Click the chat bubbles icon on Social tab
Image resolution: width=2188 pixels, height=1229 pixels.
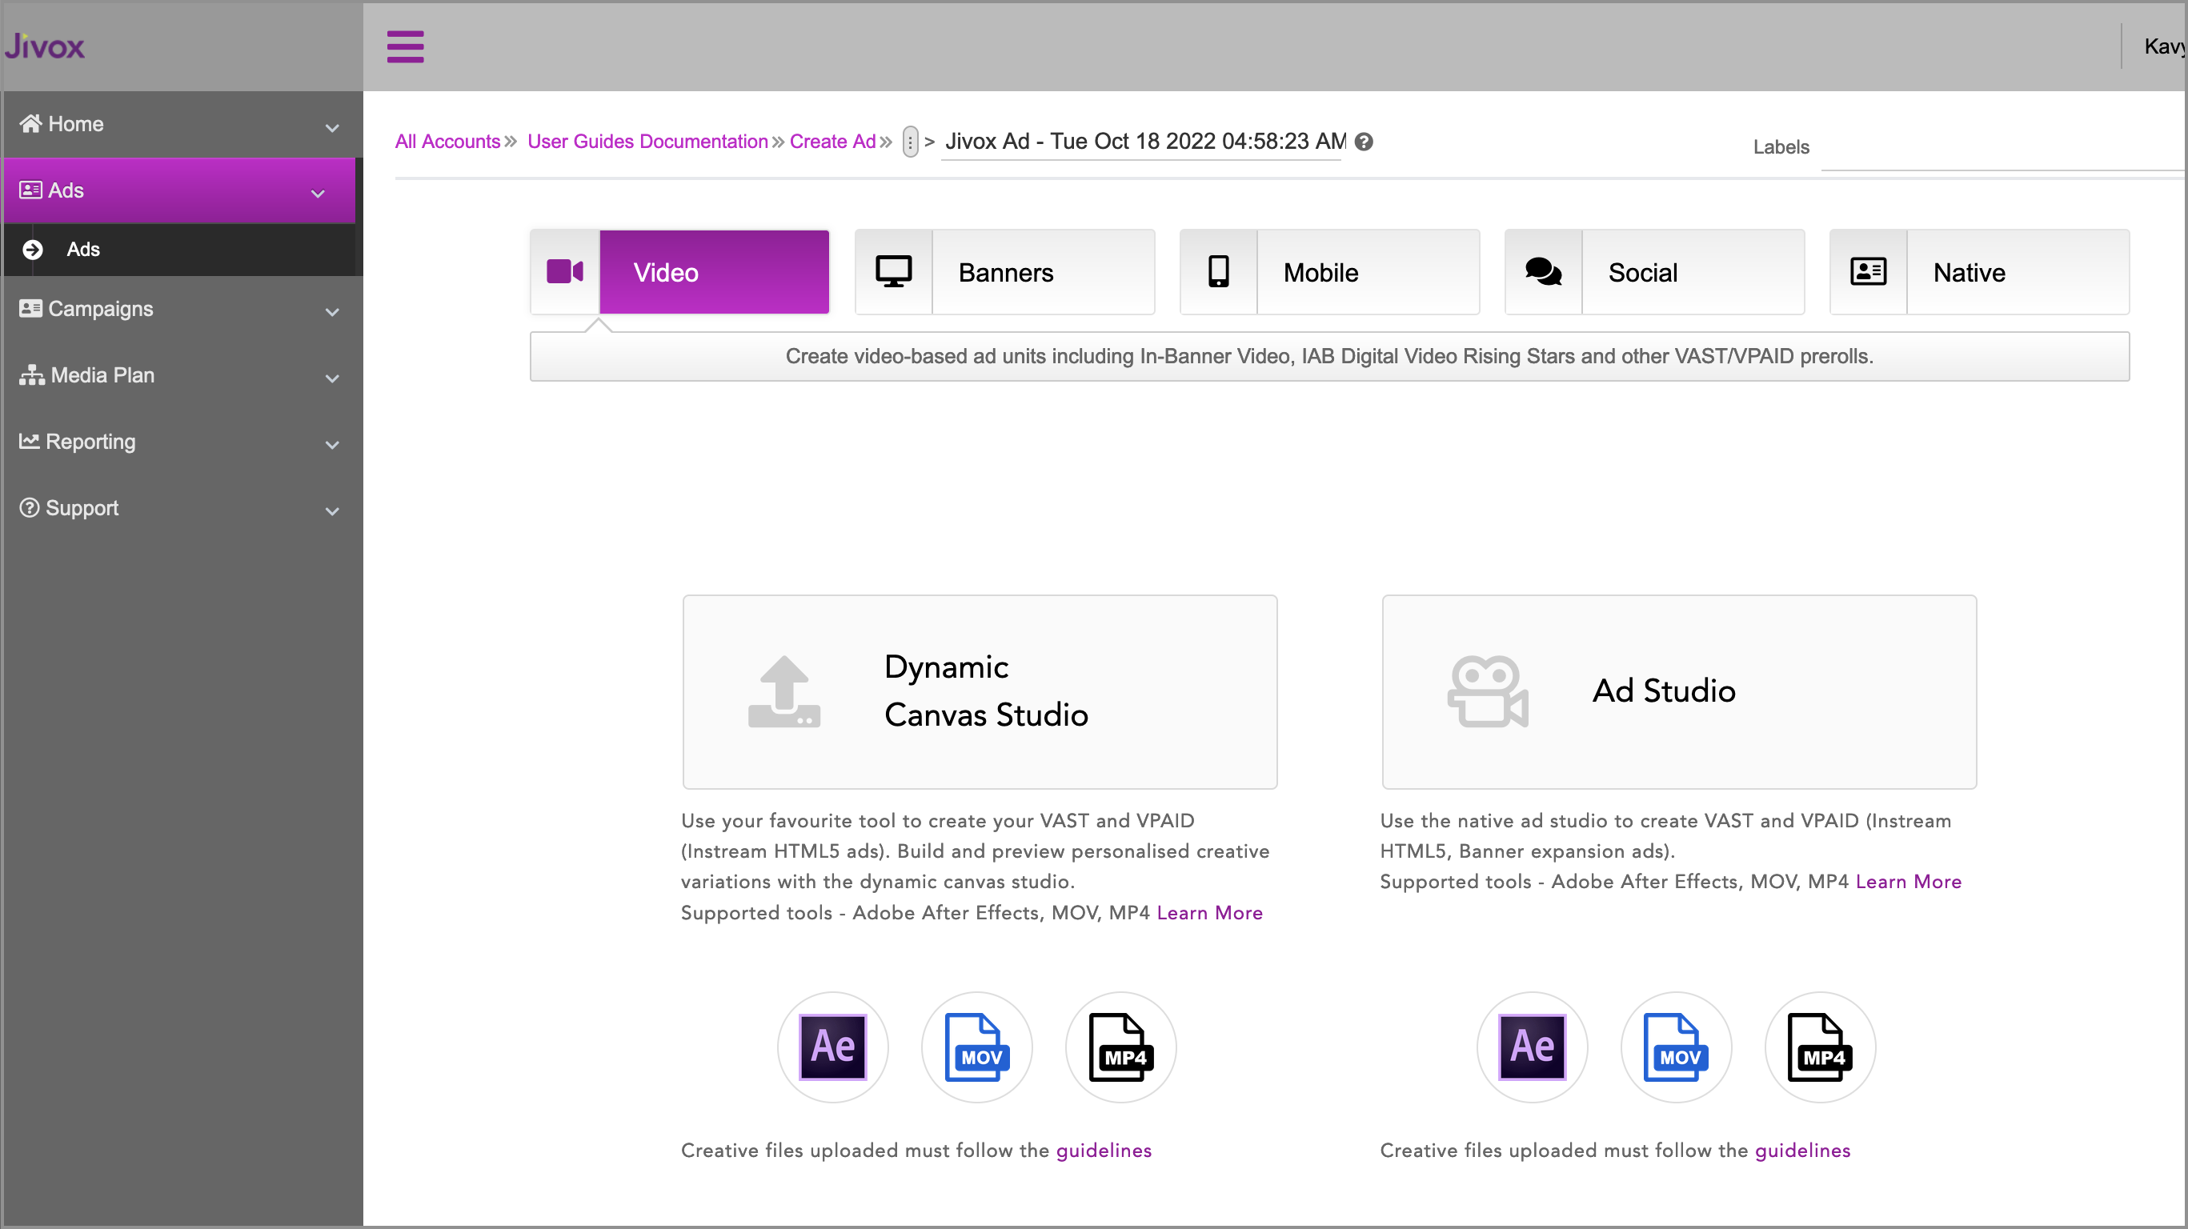coord(1543,272)
